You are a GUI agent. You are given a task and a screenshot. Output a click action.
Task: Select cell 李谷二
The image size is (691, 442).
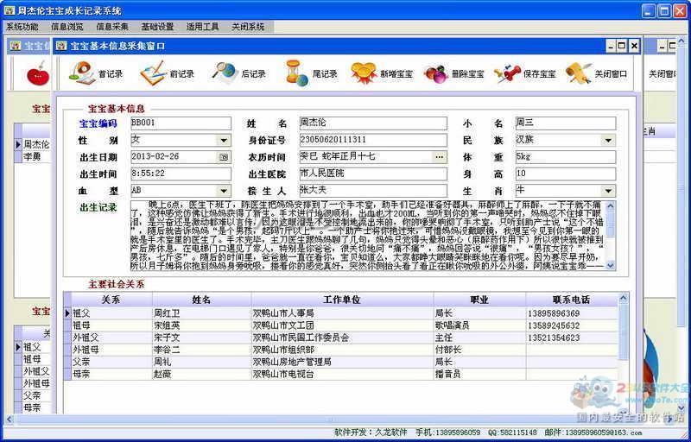(202, 350)
